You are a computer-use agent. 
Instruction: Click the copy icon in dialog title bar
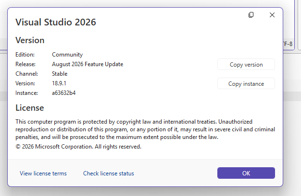[251, 15]
